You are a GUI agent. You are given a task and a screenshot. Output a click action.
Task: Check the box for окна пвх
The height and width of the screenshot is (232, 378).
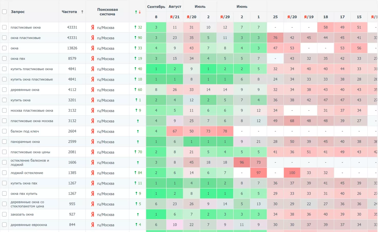pyautogui.click(x=4, y=59)
